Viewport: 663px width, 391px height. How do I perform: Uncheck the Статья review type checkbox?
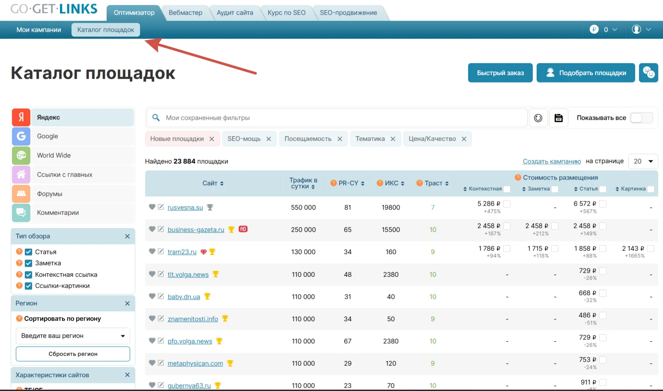click(29, 252)
